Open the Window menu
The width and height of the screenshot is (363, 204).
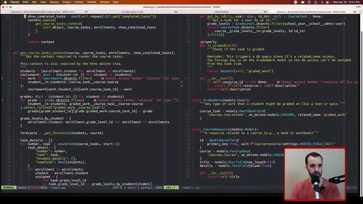tap(104, 2)
